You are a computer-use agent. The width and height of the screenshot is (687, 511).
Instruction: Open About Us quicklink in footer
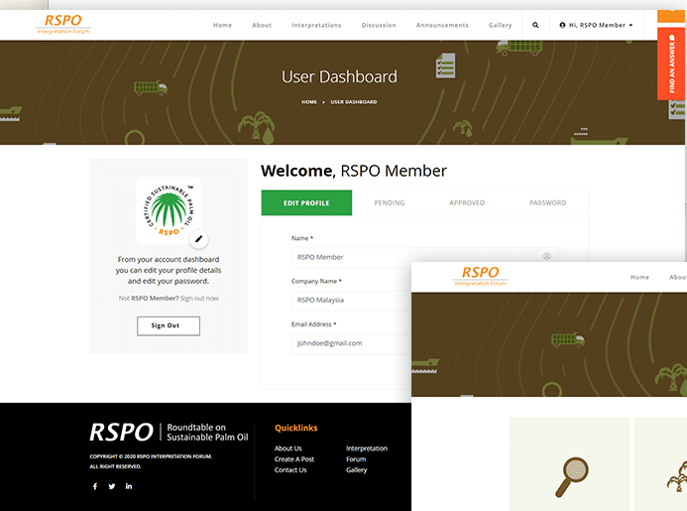tap(287, 448)
